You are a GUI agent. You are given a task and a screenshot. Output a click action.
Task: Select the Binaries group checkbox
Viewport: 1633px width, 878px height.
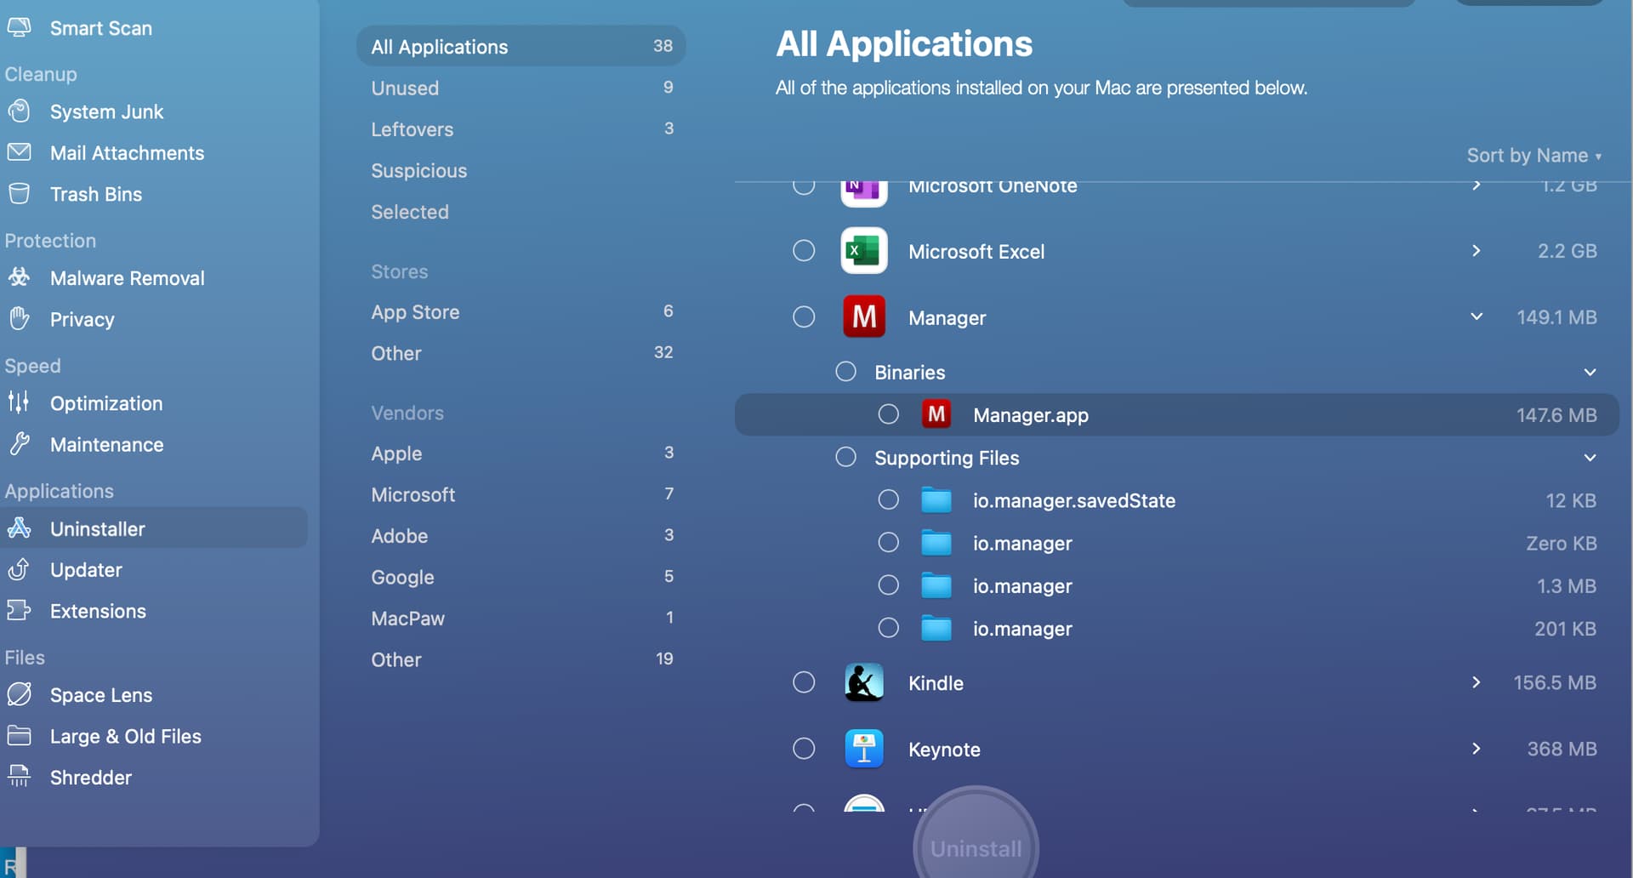coord(845,371)
